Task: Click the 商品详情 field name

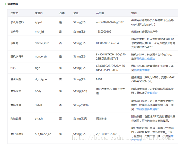Action: [x=16, y=105]
